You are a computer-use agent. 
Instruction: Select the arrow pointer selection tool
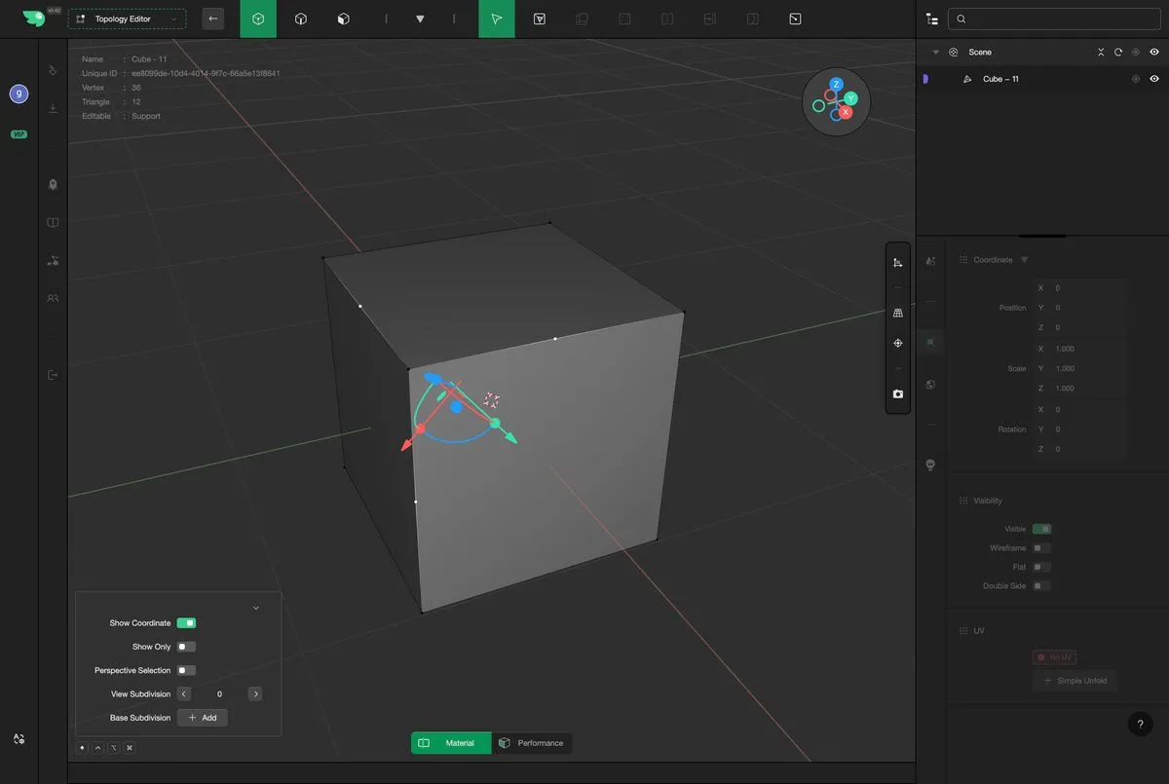point(497,19)
